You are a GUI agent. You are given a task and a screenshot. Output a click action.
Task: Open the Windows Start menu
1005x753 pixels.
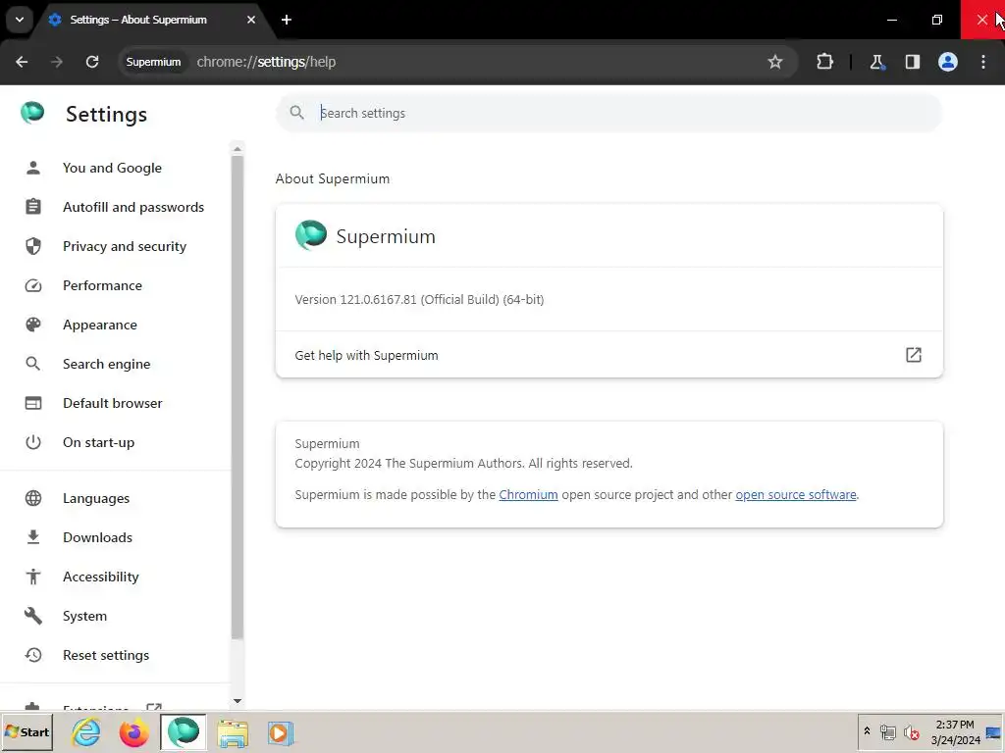point(26,732)
